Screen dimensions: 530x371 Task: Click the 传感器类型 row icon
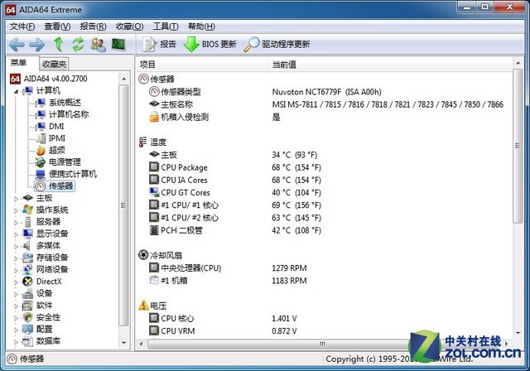(x=154, y=92)
